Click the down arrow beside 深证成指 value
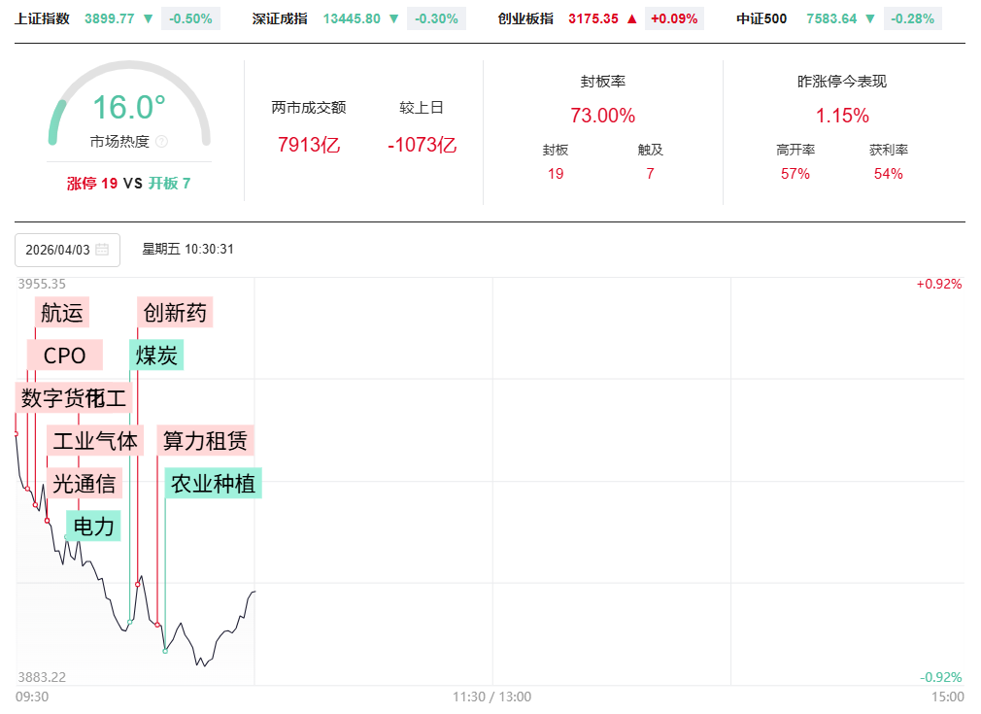The image size is (981, 714). coord(394,18)
